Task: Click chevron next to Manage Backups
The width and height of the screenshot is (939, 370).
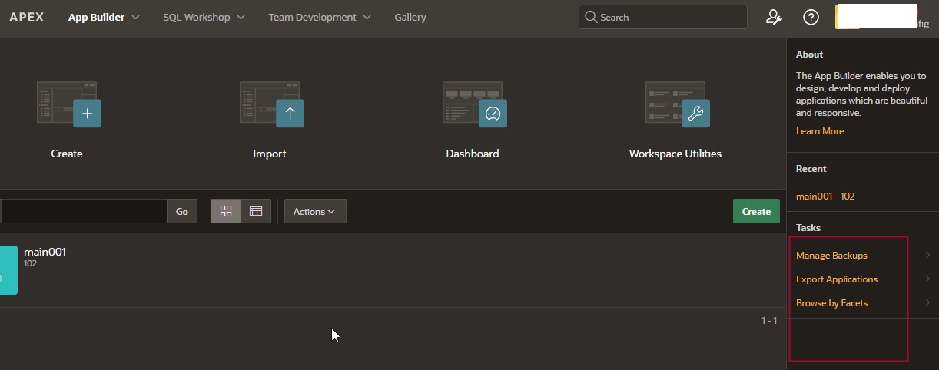Action: coord(927,256)
